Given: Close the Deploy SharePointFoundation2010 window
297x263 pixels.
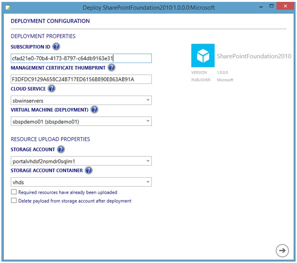Looking at the screenshot, I should pyautogui.click(x=285, y=6).
